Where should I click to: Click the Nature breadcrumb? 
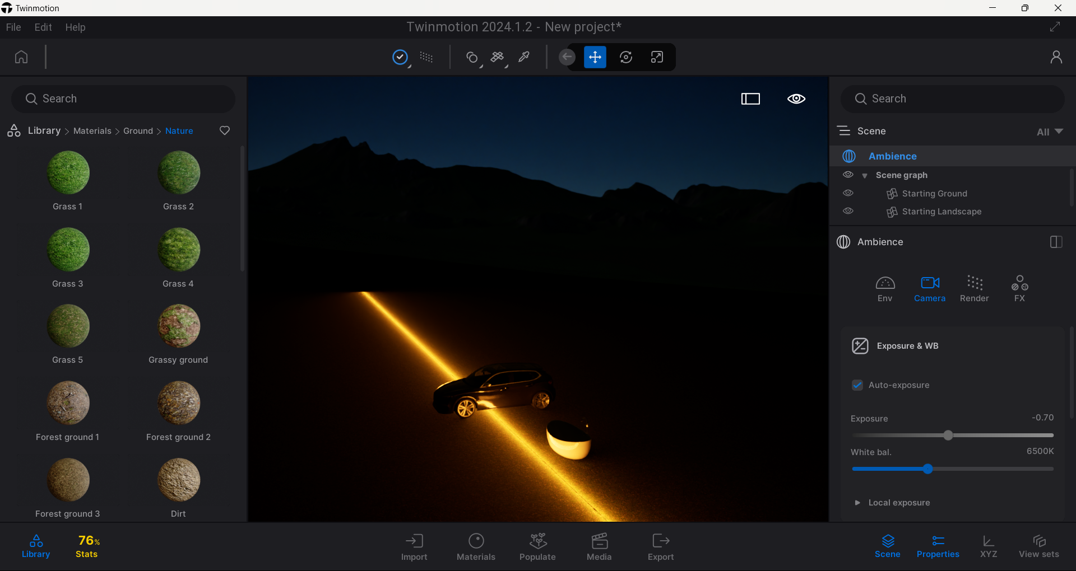point(179,131)
